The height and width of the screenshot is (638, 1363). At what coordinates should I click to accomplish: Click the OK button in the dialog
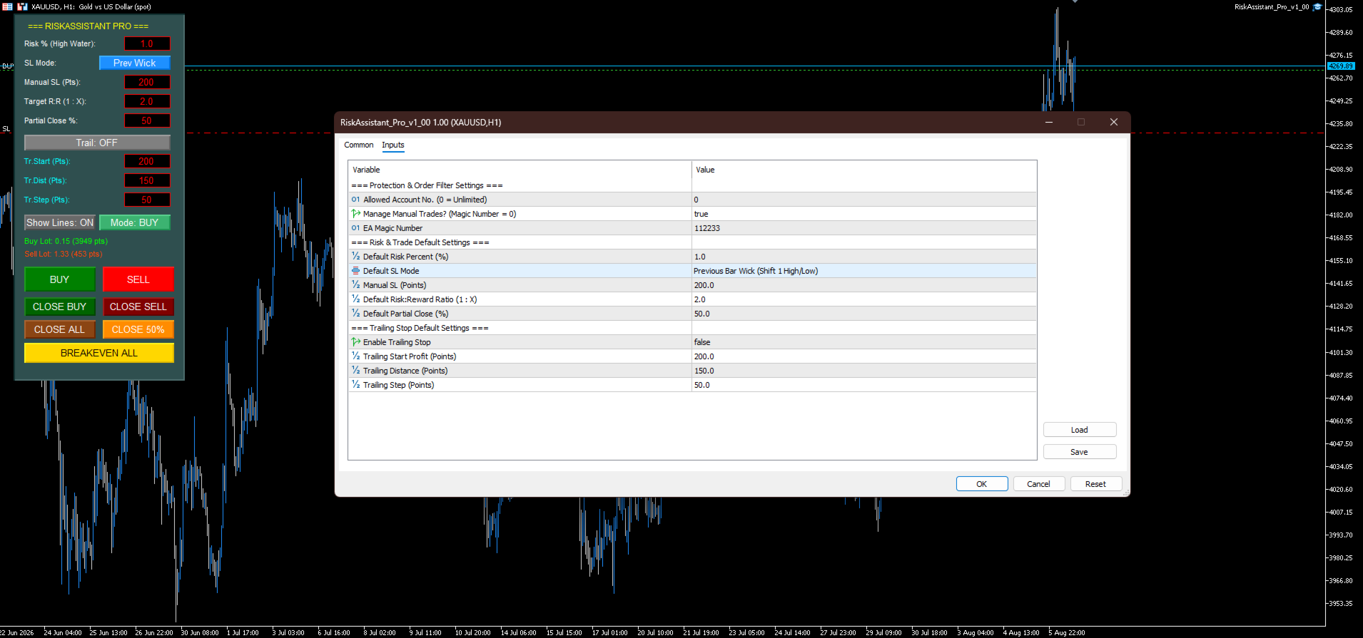[982, 484]
